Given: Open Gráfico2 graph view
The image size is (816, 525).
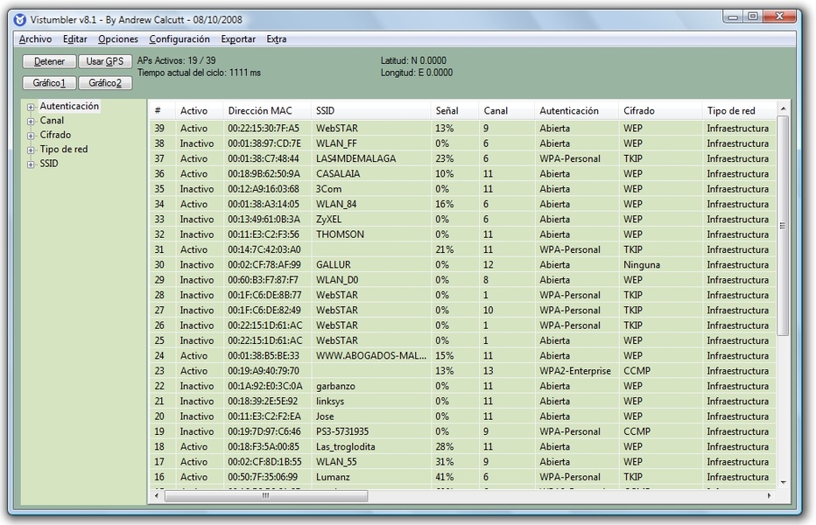Looking at the screenshot, I should coord(105,83).
